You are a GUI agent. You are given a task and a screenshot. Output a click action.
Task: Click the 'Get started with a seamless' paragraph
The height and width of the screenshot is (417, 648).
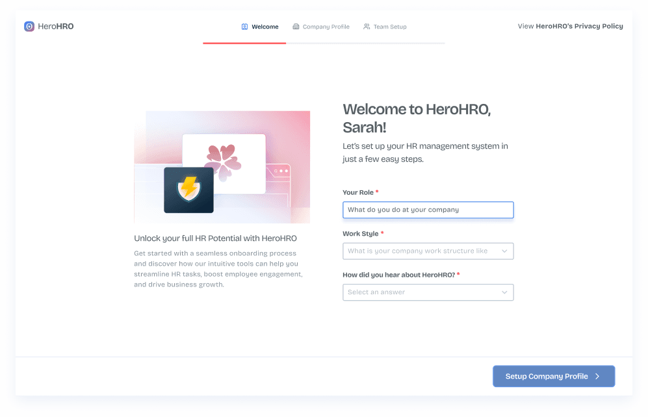pyautogui.click(x=218, y=269)
